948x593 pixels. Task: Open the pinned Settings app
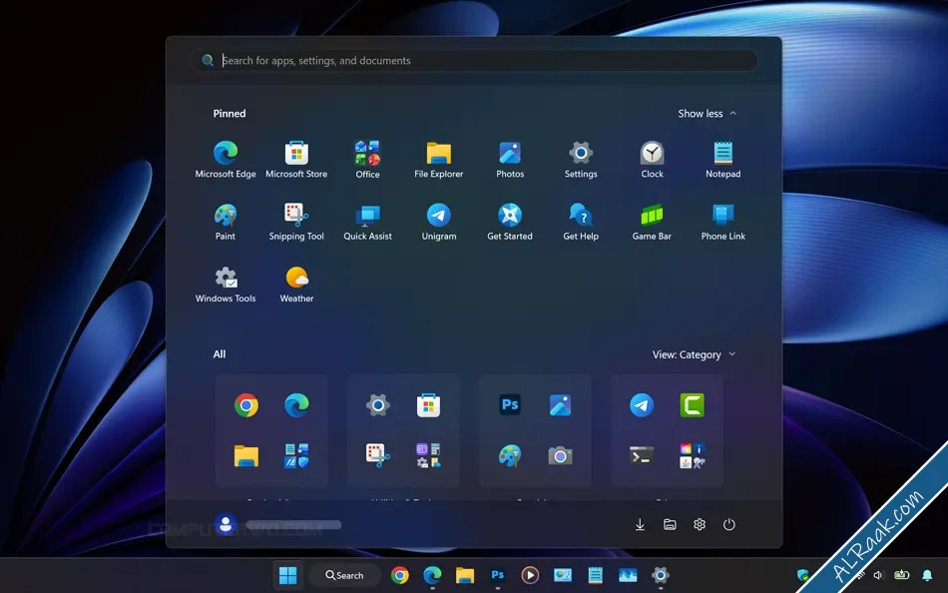(x=581, y=159)
